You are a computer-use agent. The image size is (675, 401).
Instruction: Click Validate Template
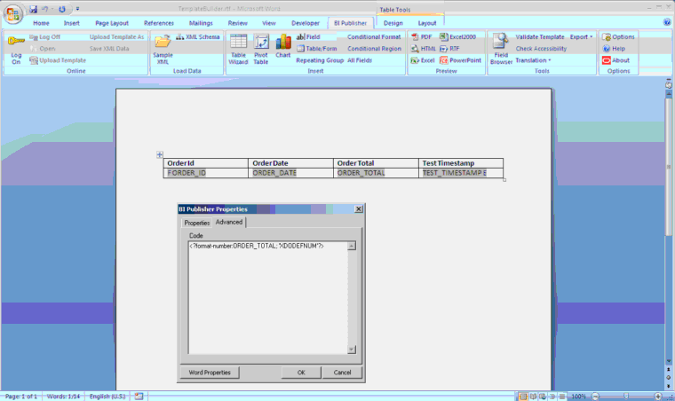(540, 37)
